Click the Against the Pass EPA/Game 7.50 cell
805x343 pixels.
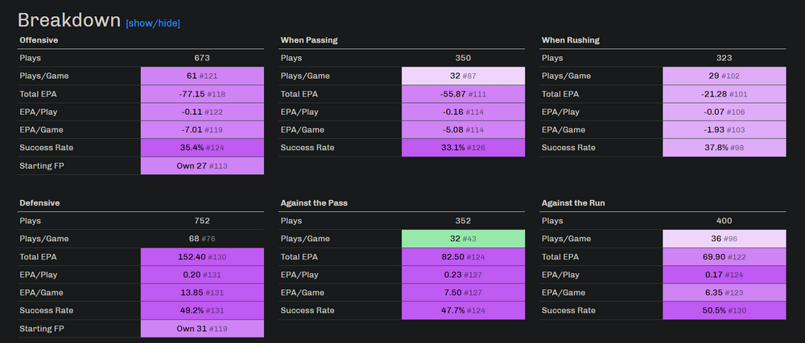pyautogui.click(x=463, y=292)
